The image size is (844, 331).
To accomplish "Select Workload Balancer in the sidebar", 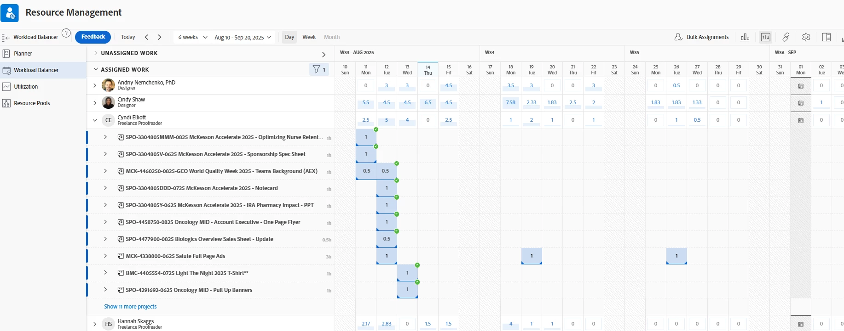I will pyautogui.click(x=36, y=70).
